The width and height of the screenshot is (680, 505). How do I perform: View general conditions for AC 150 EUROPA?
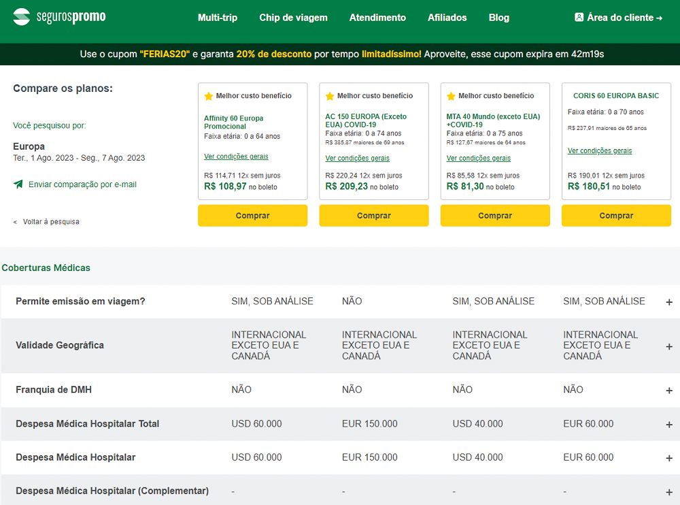pos(358,158)
